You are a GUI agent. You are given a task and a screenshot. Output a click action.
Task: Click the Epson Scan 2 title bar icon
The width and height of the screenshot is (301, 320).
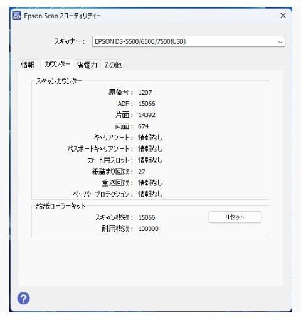(x=17, y=16)
